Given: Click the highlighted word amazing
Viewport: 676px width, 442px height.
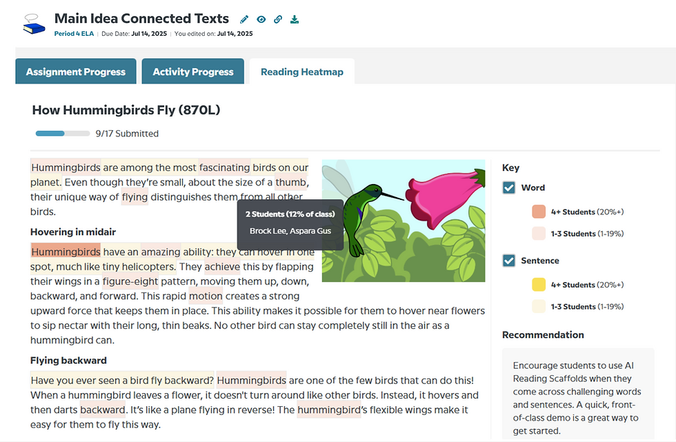Looking at the screenshot, I should (x=160, y=252).
